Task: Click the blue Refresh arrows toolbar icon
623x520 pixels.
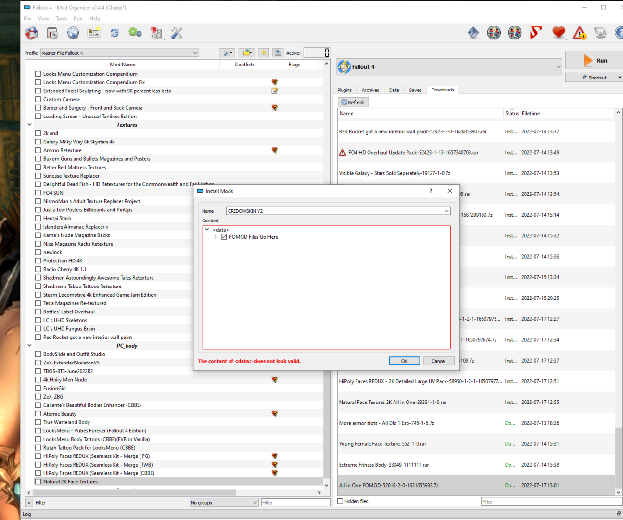Action: pyautogui.click(x=114, y=33)
